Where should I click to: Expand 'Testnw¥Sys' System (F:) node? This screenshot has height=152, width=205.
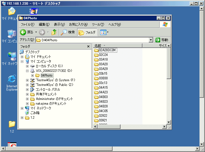(x=27, y=80)
